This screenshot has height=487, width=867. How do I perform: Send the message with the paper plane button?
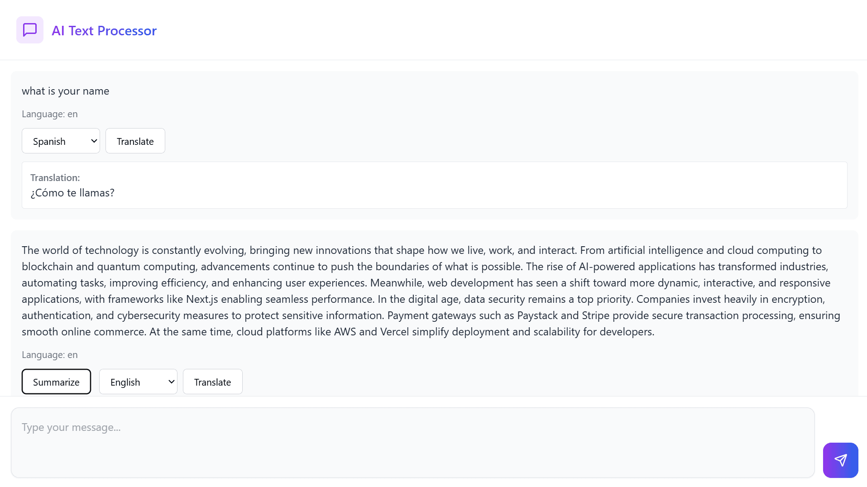coord(840,460)
